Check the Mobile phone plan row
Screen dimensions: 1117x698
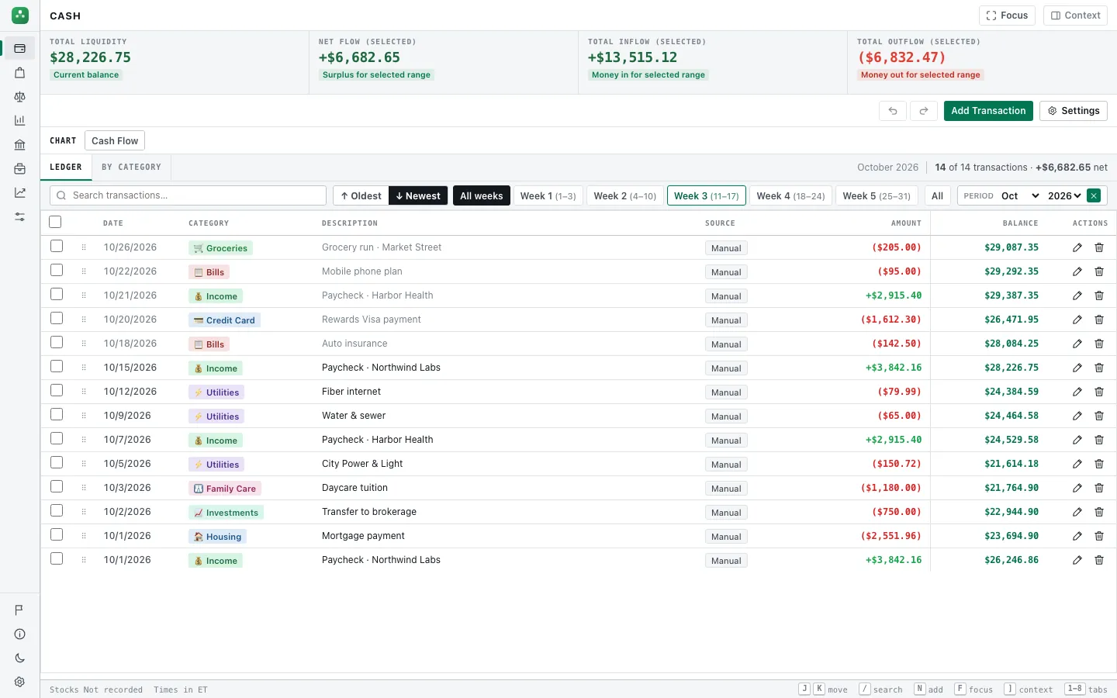point(57,270)
